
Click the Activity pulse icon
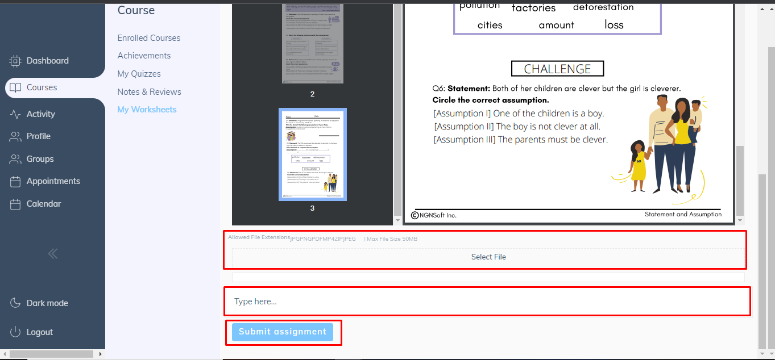pyautogui.click(x=15, y=114)
